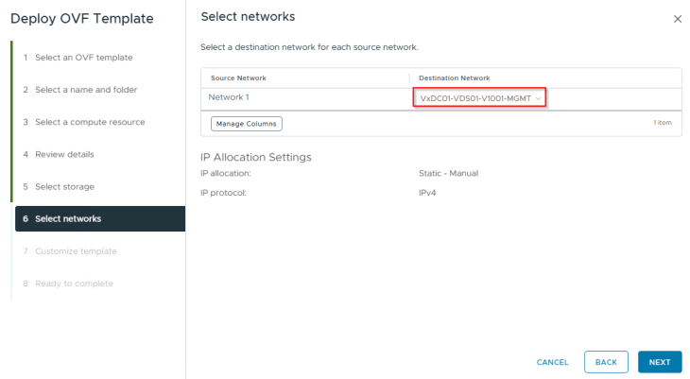
Task: Click the Destination Network column header
Action: coord(454,78)
